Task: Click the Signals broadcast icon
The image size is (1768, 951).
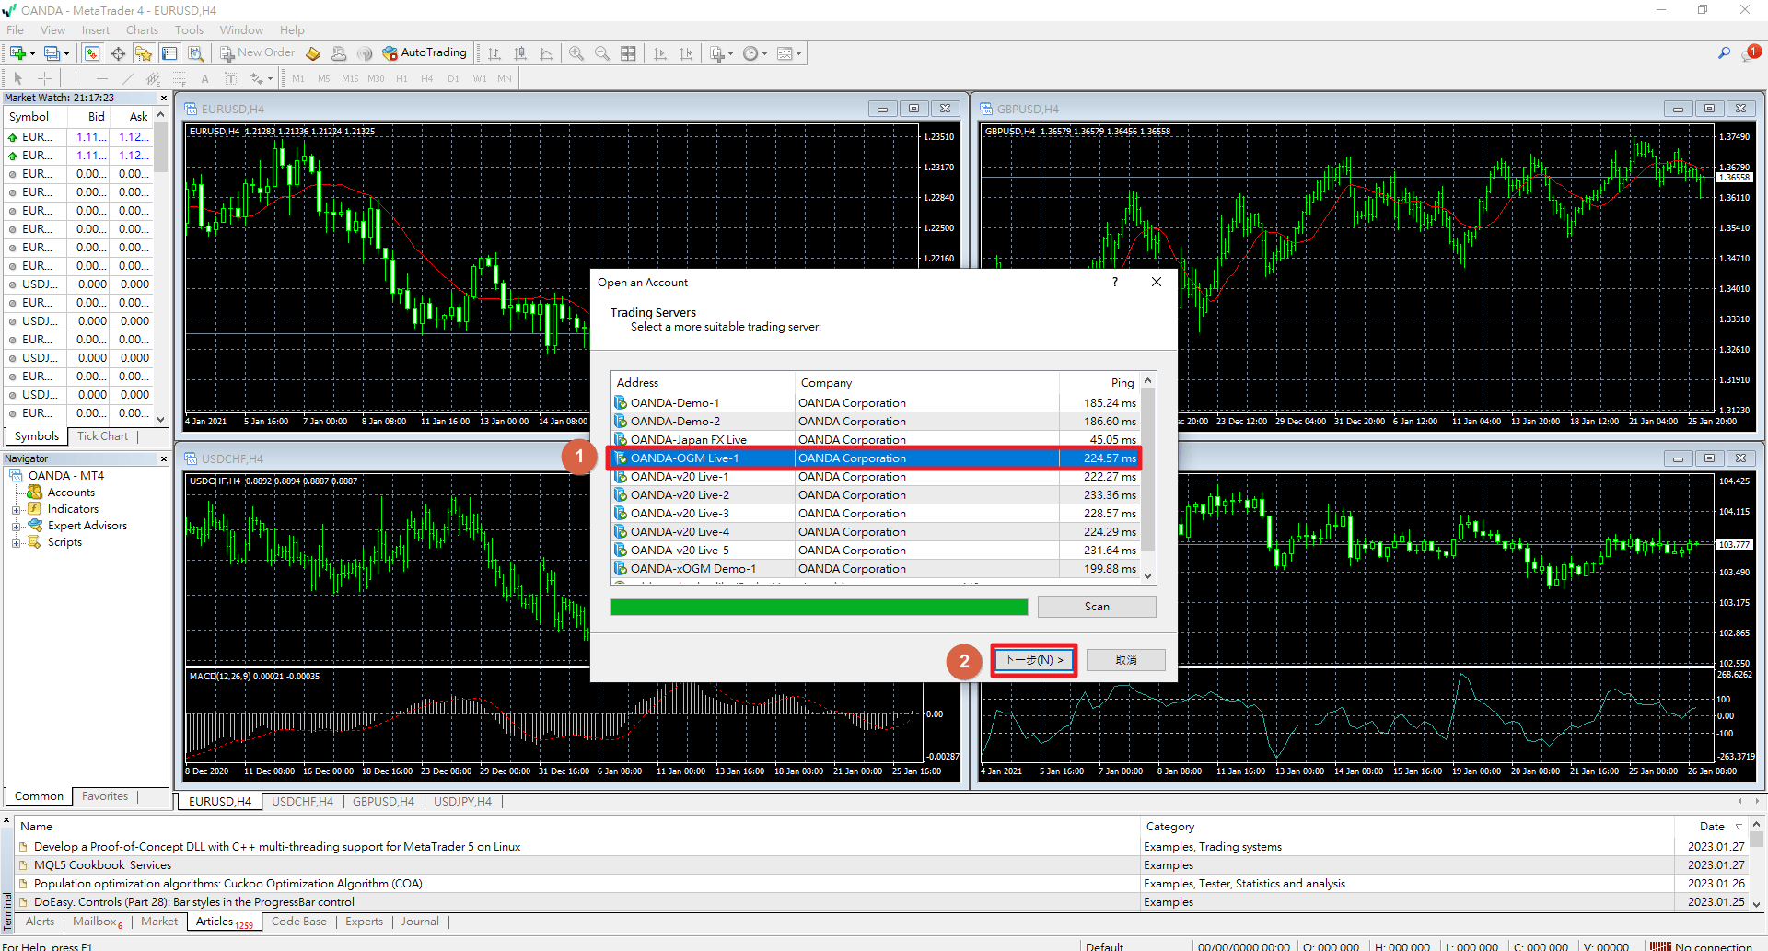Action: pyautogui.click(x=365, y=53)
